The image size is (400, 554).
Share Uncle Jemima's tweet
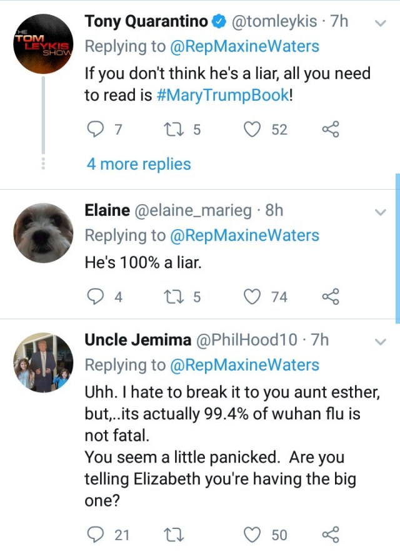click(329, 534)
